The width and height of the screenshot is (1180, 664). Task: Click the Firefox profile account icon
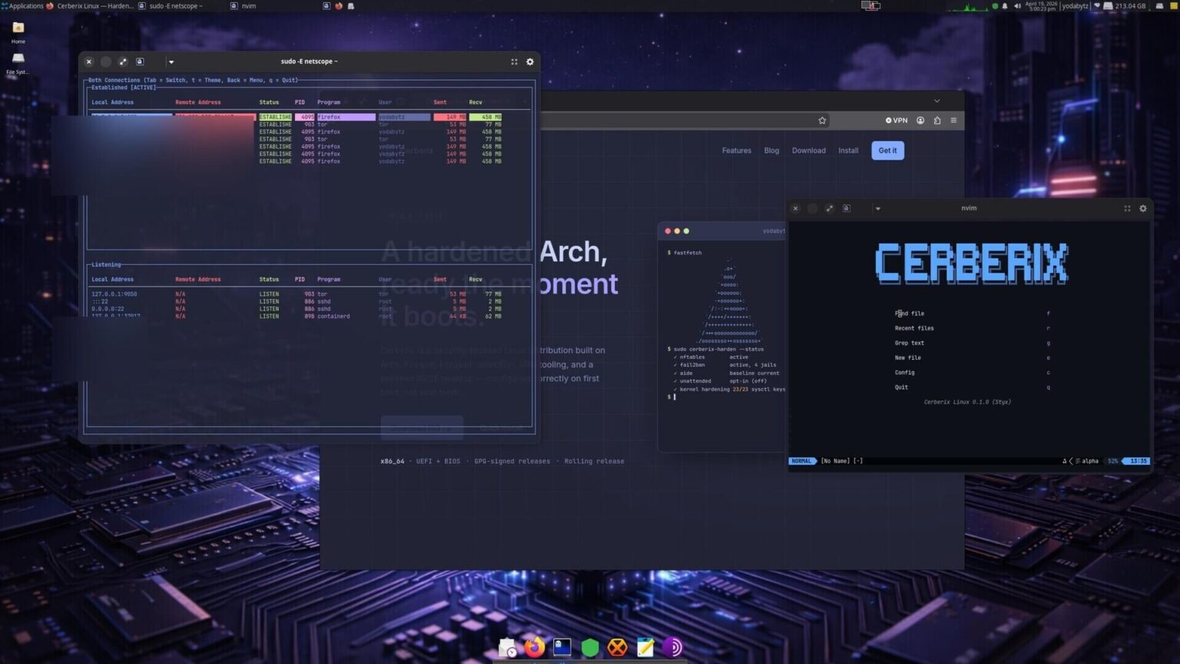point(920,121)
